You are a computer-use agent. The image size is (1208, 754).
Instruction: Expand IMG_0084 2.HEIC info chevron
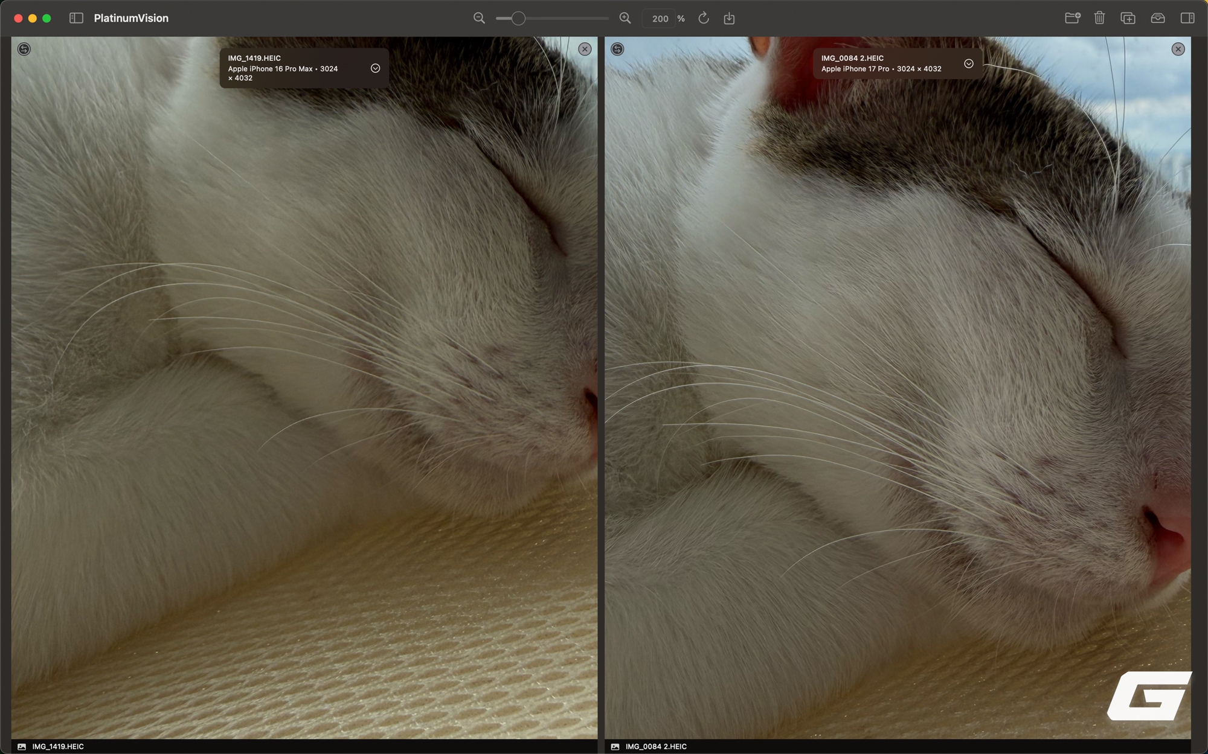[969, 63]
